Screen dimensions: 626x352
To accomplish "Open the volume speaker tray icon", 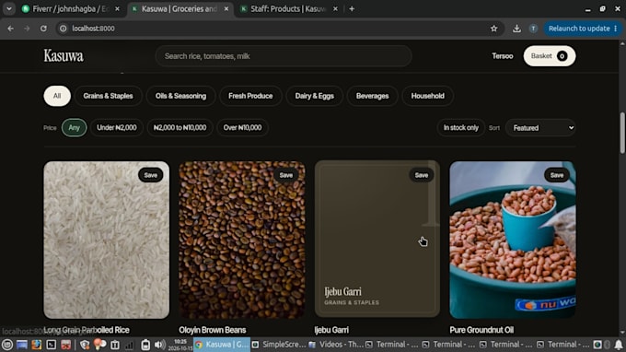I will pyautogui.click(x=159, y=345).
